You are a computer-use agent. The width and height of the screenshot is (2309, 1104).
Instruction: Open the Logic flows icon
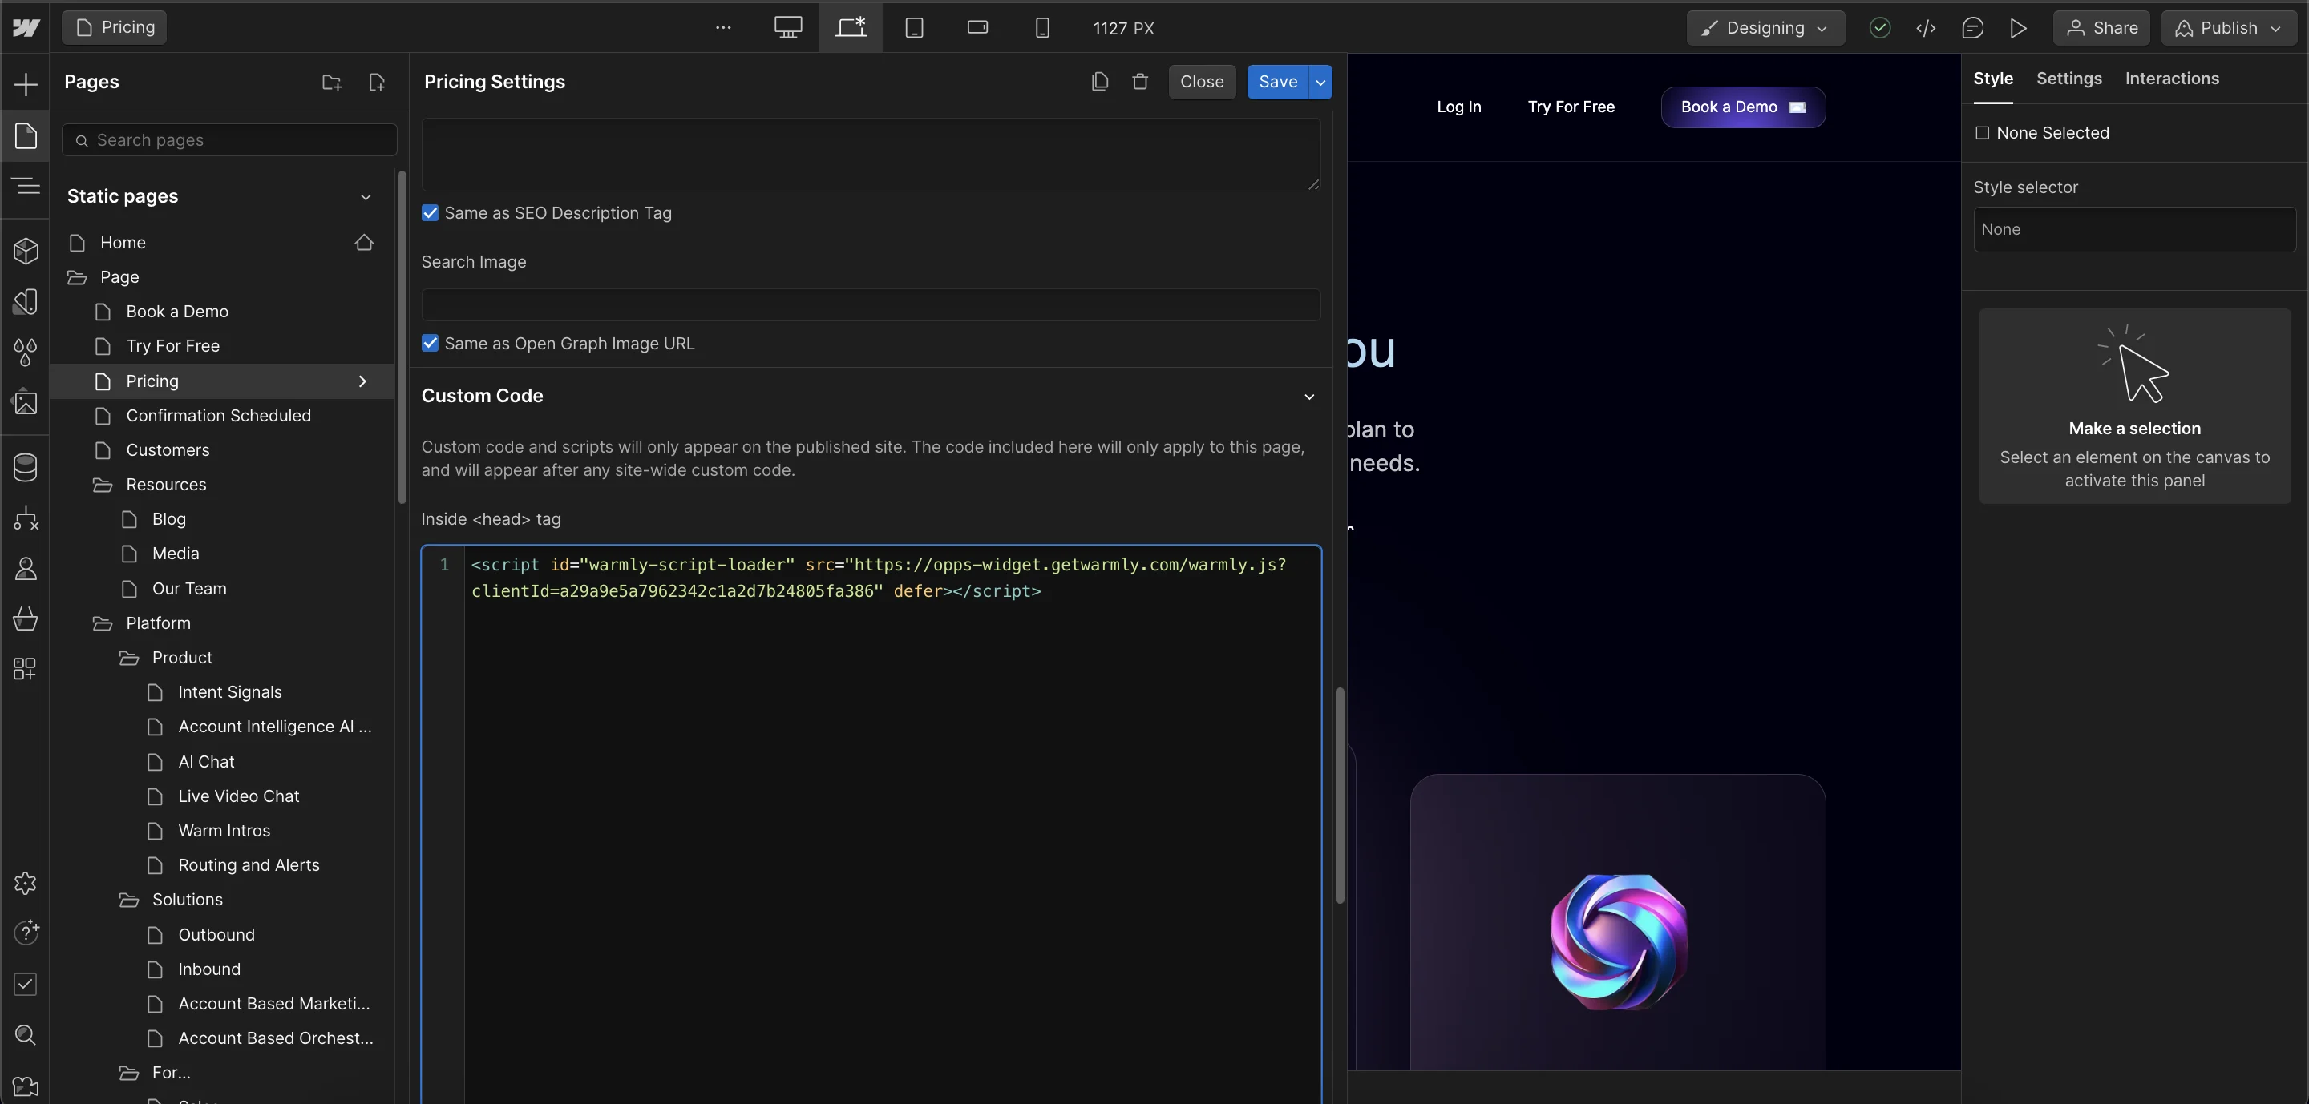click(x=26, y=518)
